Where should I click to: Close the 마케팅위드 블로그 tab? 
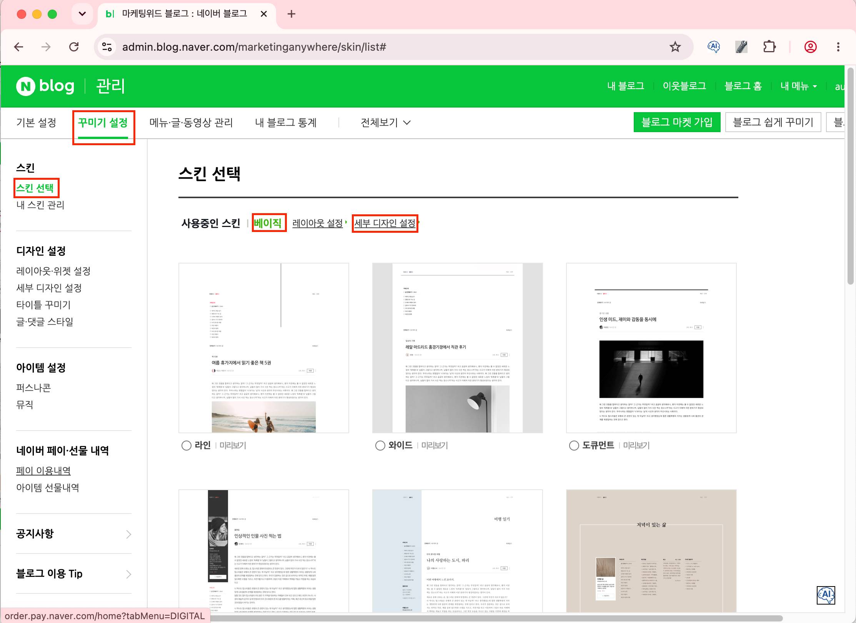click(x=264, y=14)
